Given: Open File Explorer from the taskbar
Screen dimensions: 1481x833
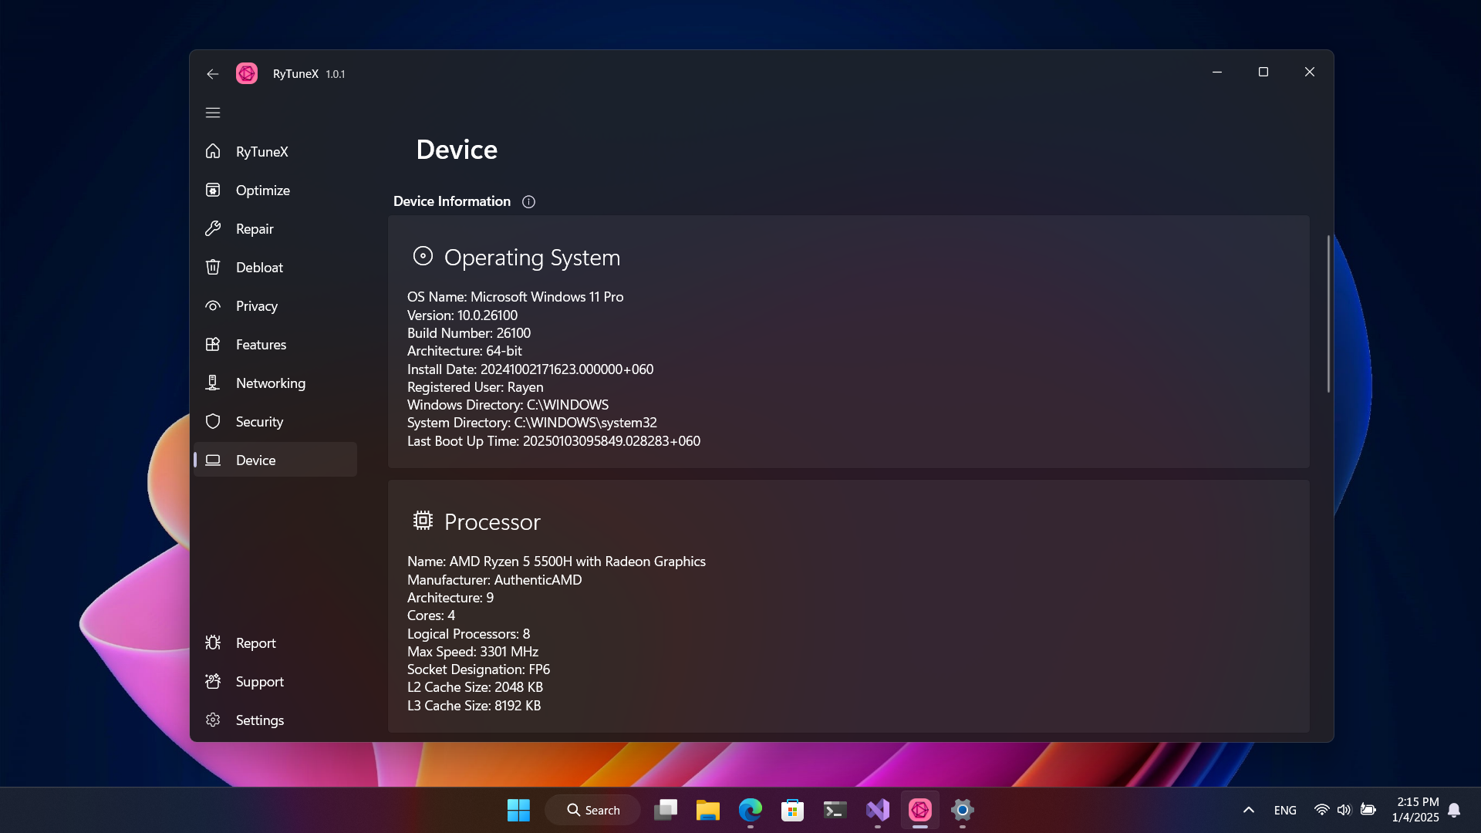Looking at the screenshot, I should (707, 810).
